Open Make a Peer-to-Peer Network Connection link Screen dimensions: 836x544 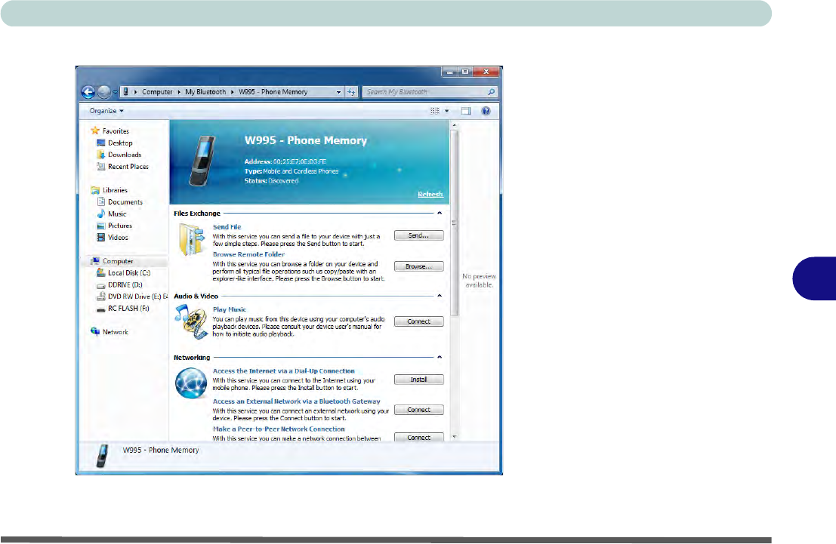(x=279, y=429)
